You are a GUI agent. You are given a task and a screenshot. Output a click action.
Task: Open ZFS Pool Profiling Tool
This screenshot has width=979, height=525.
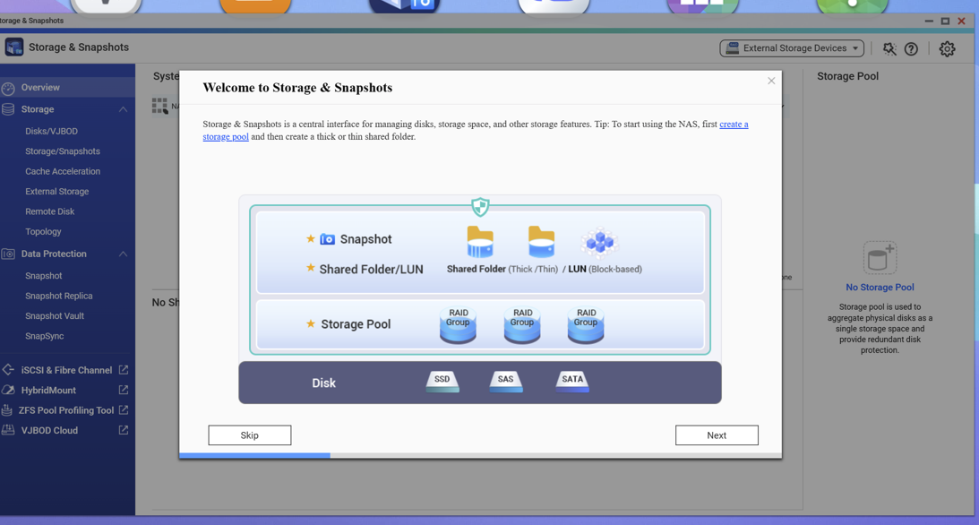tap(66, 410)
